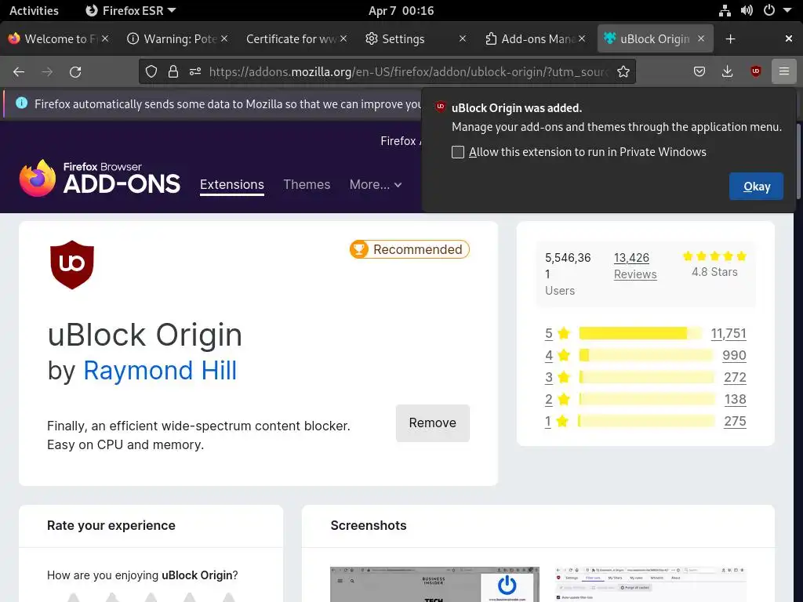
Task: Open the 990 four-star reviews count
Action: [x=734, y=355]
